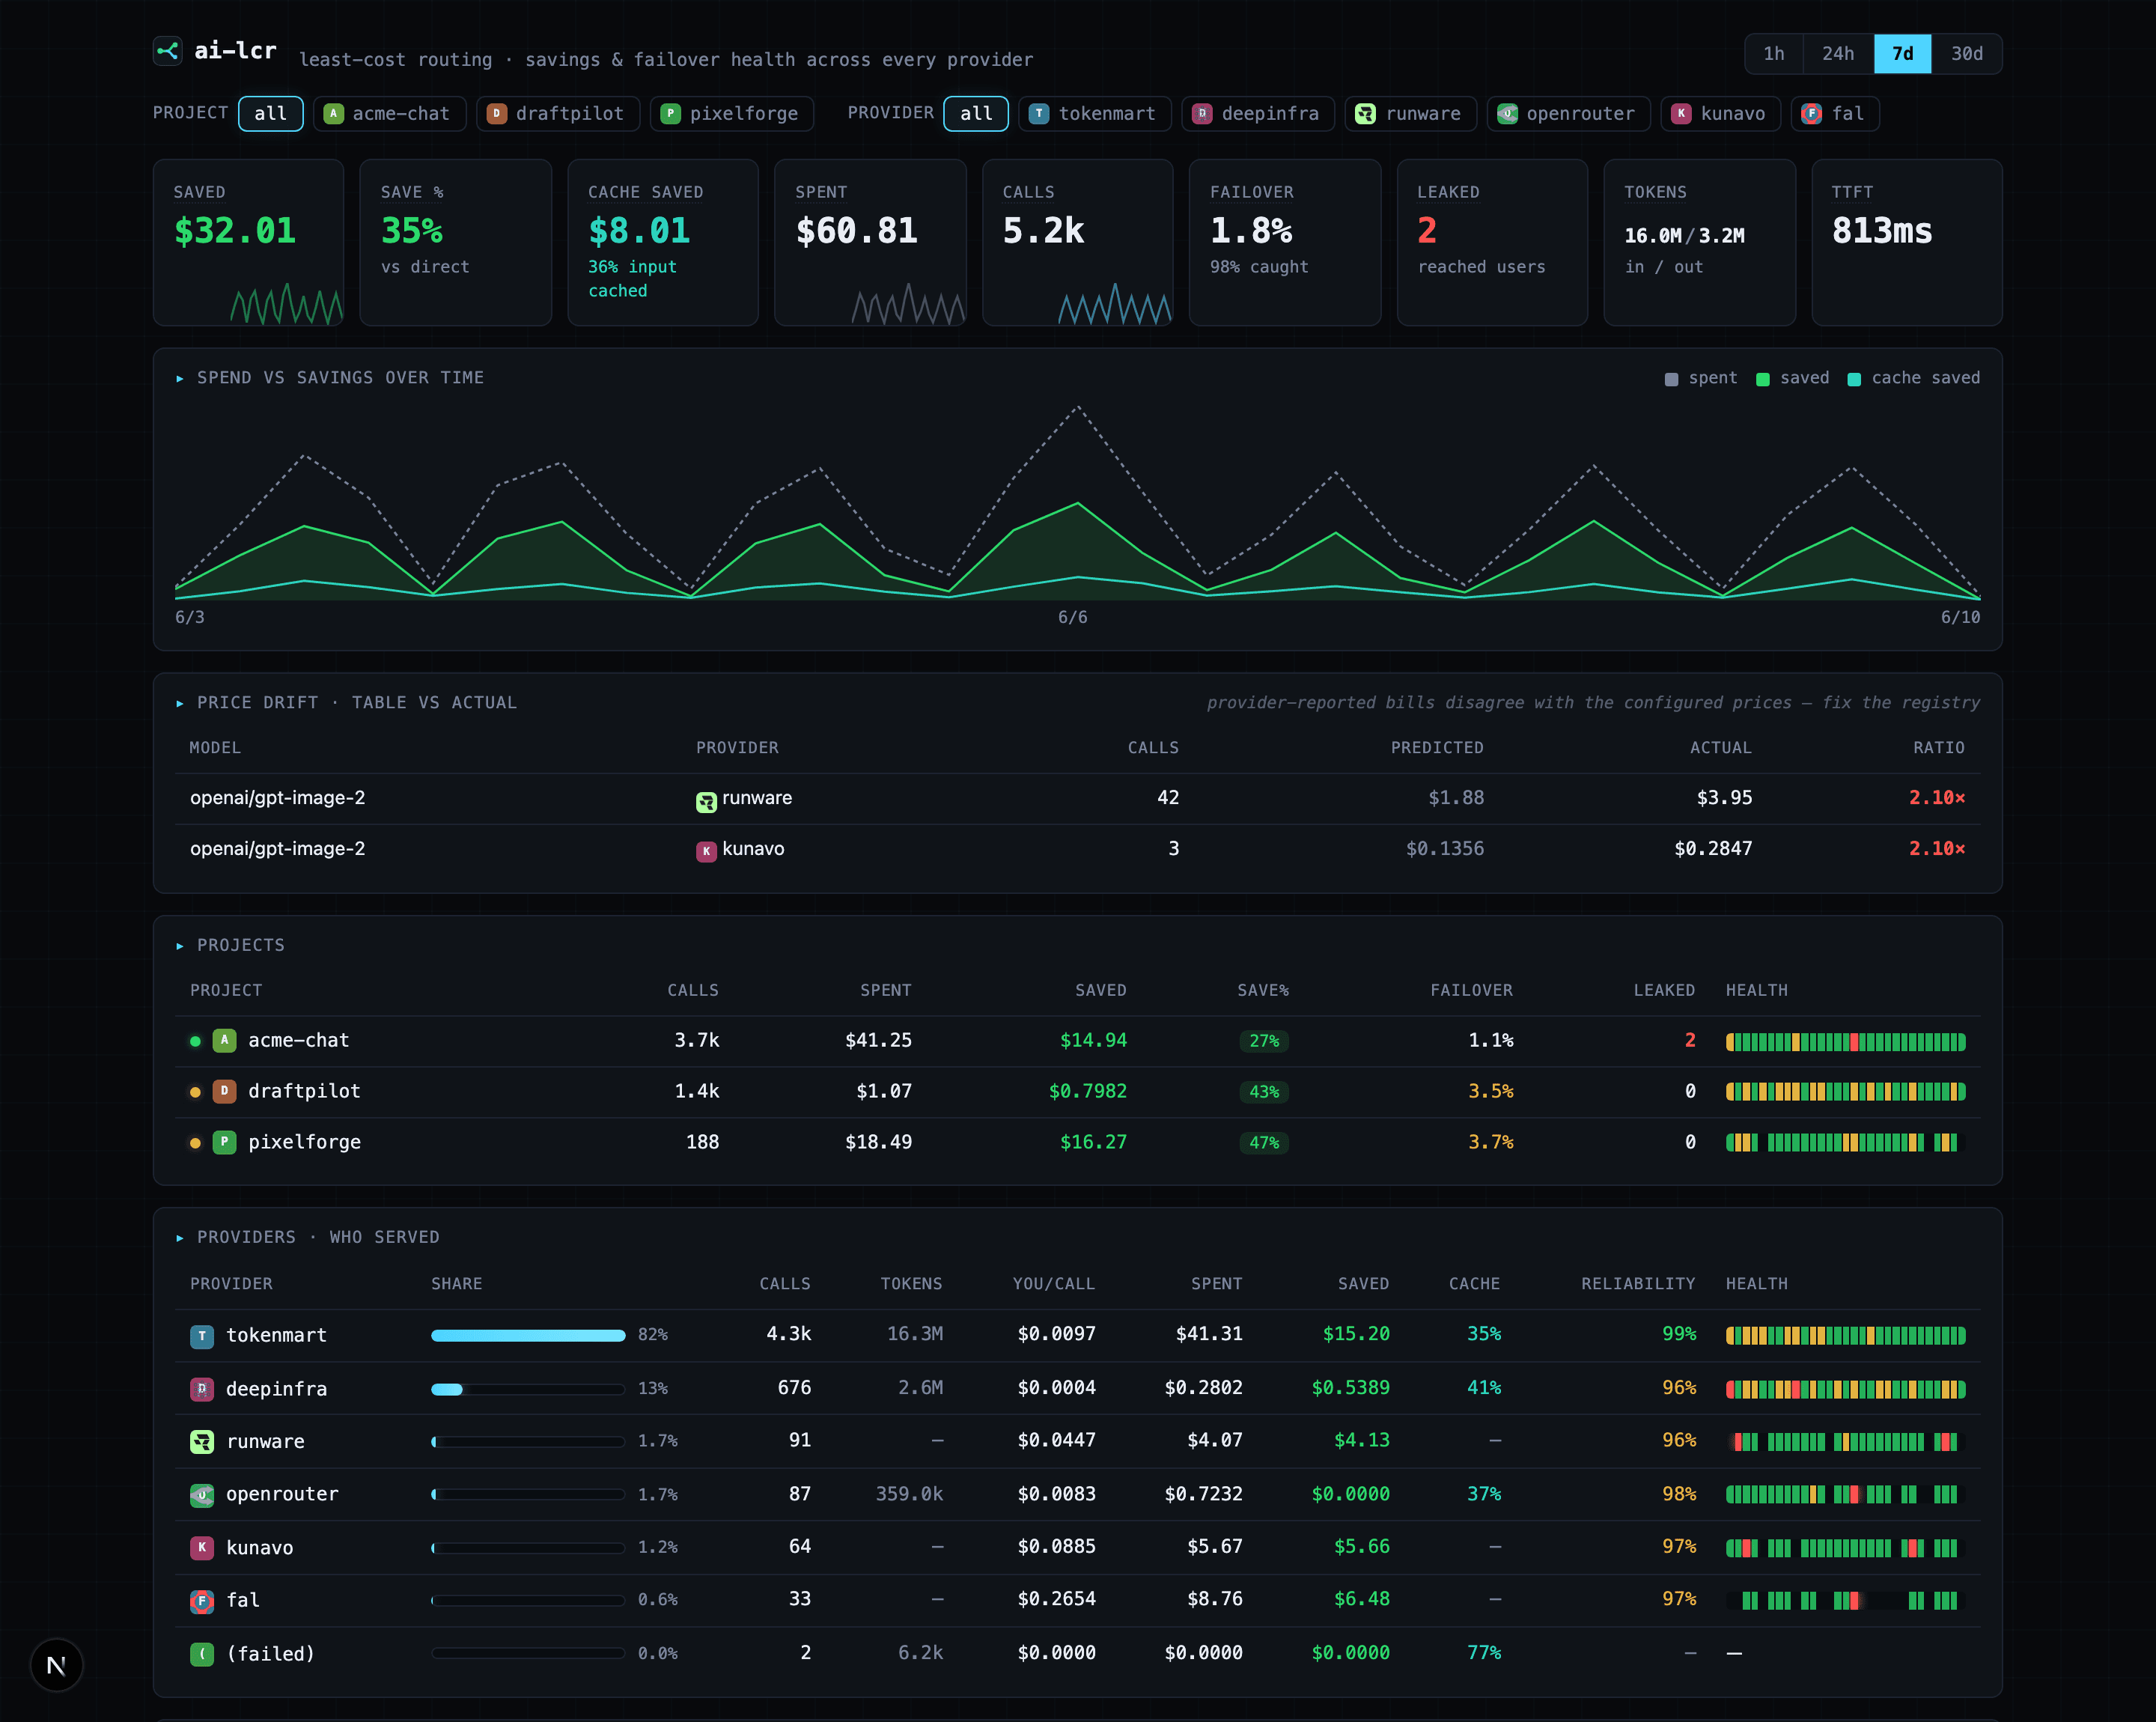
Task: Open the draftpilot project row
Action: point(1077,1092)
